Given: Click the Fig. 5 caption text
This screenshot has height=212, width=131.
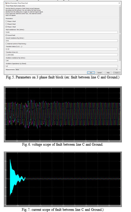Looking at the screenshot, I should 63,77.
